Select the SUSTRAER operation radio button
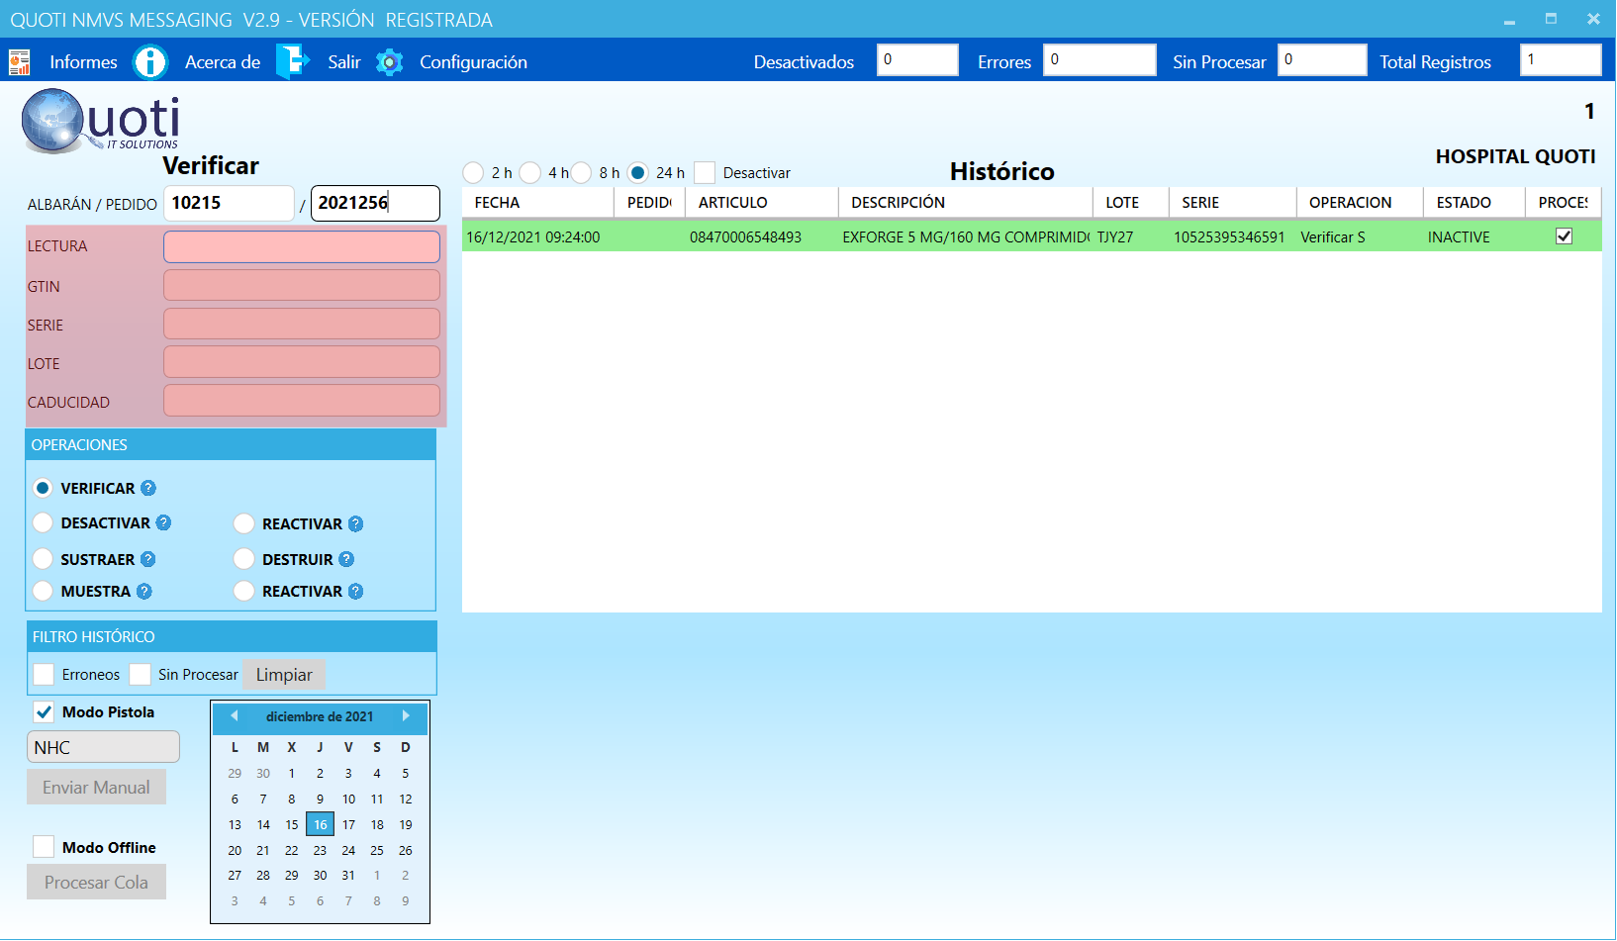Screen dimensions: 1617x941 (43, 559)
